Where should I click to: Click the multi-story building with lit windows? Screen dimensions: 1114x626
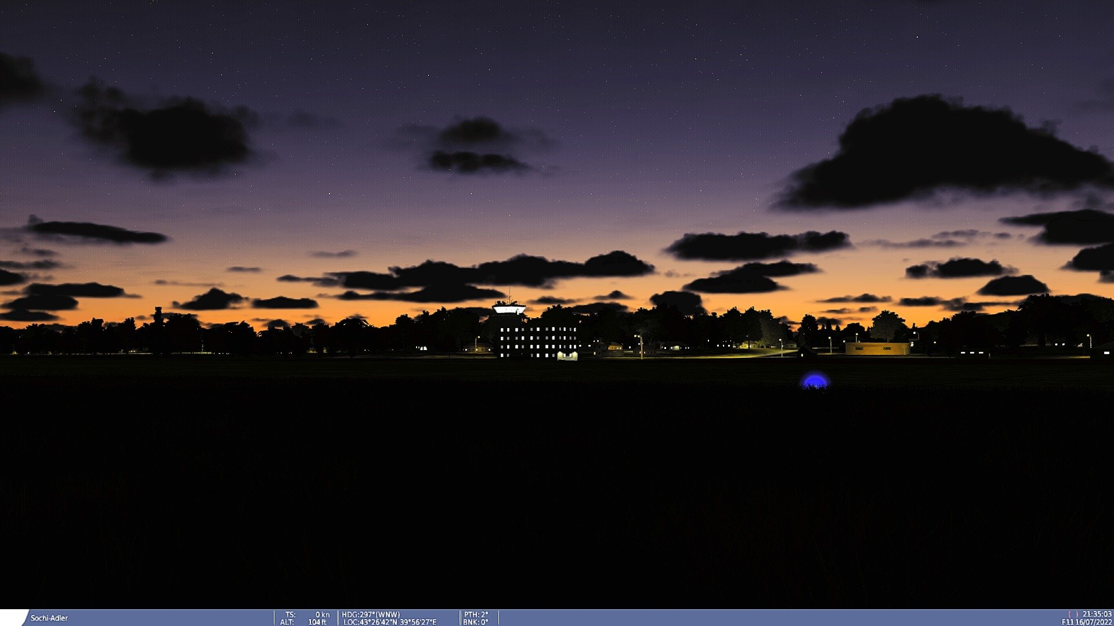[x=538, y=340]
